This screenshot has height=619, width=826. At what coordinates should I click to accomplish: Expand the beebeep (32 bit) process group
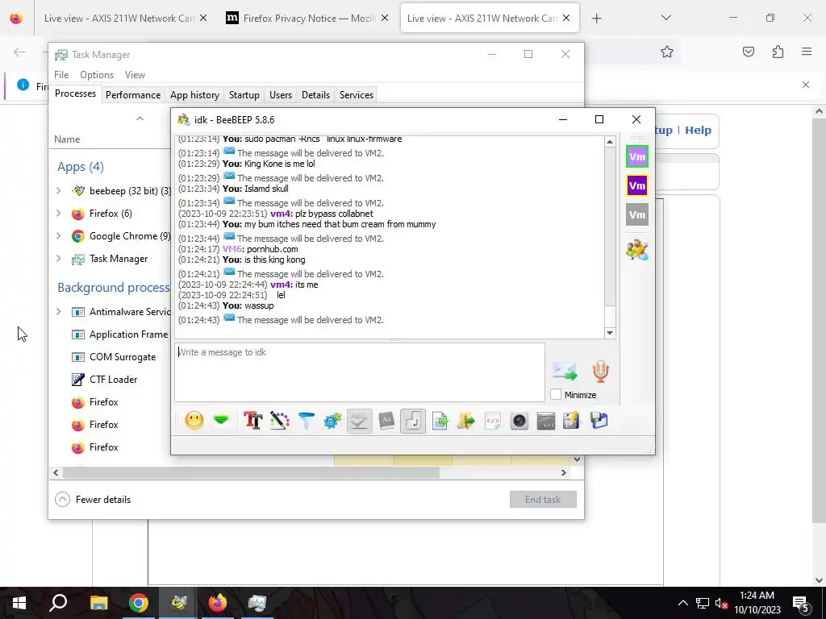pyautogui.click(x=58, y=190)
